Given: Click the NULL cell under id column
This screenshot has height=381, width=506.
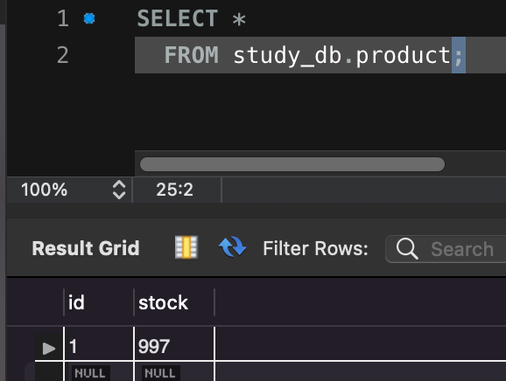Looking at the screenshot, I should [90, 373].
